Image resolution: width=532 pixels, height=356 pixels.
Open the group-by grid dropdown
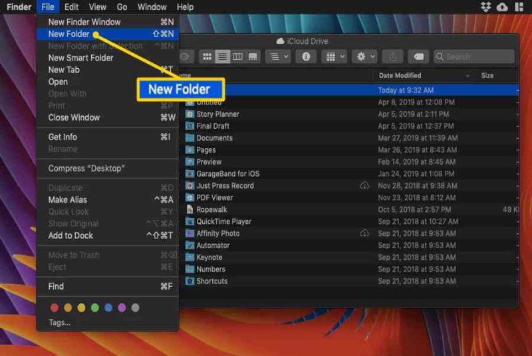point(334,56)
